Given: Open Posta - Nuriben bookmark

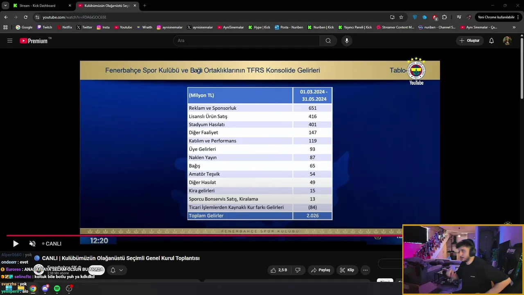Looking at the screenshot, I should point(289,27).
